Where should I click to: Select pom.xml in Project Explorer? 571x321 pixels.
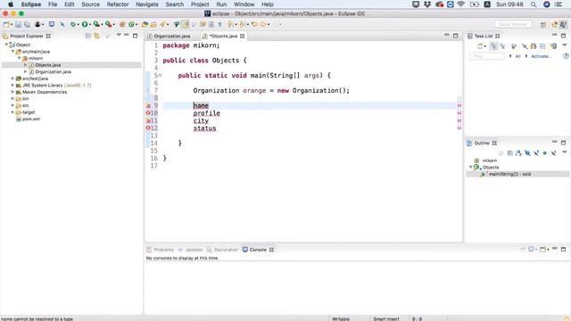tap(31, 119)
